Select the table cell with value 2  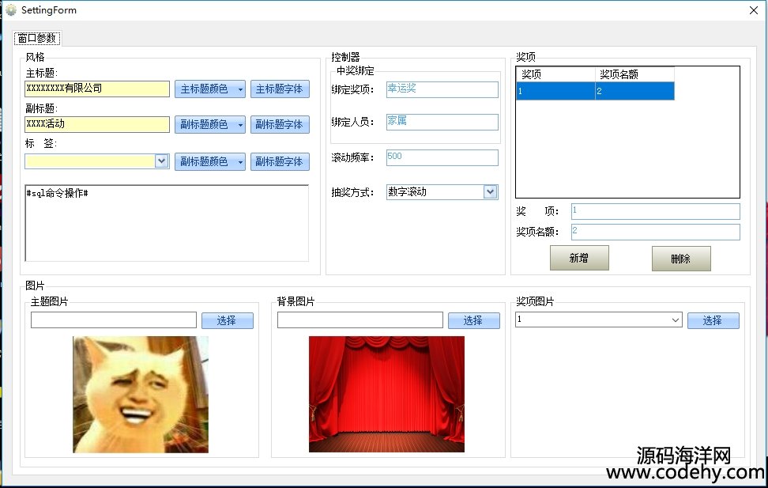tap(634, 91)
